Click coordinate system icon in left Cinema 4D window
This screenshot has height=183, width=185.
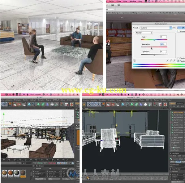(x=9, y=104)
